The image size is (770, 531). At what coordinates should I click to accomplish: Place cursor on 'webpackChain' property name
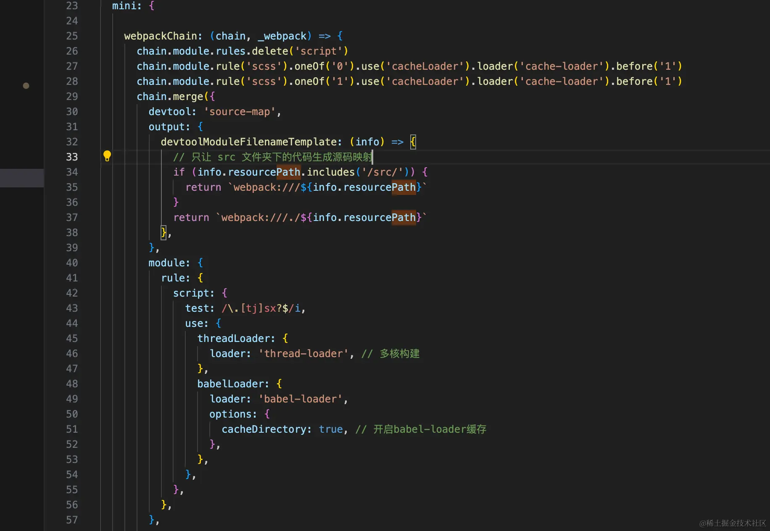click(161, 36)
